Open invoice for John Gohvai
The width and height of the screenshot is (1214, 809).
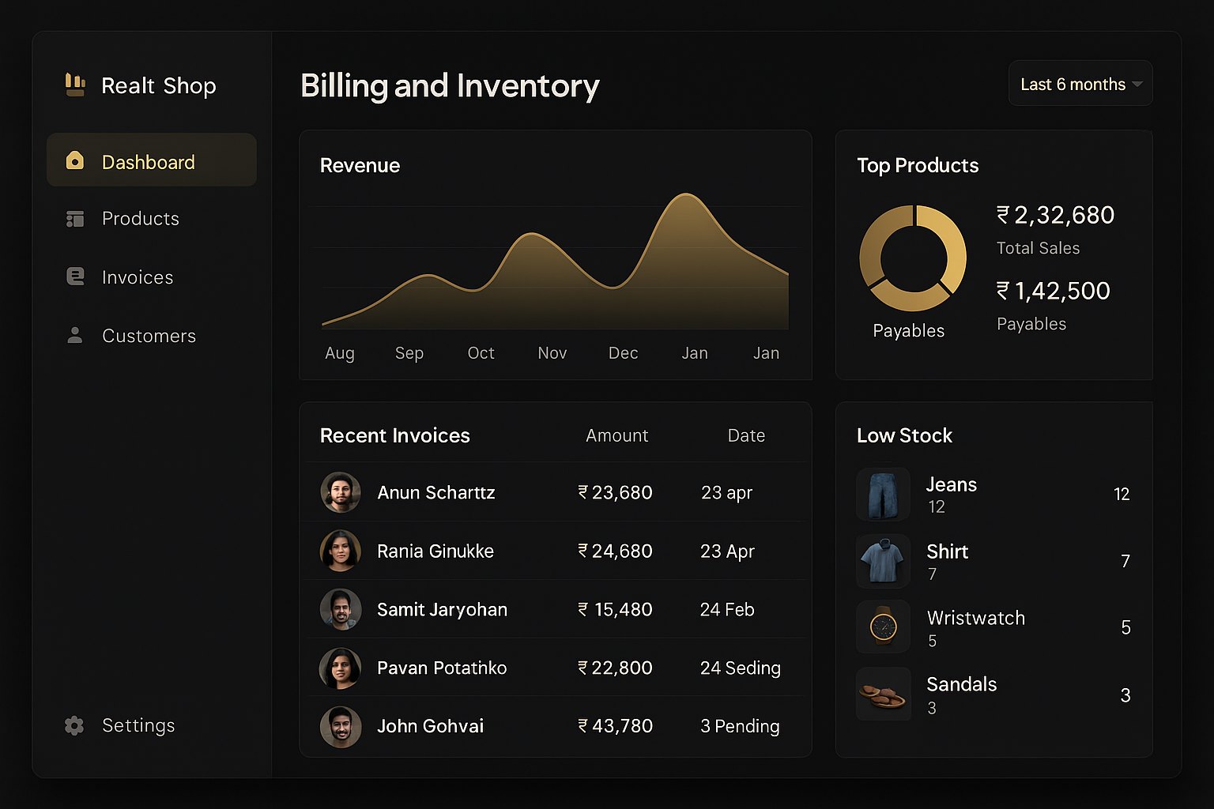click(x=556, y=726)
